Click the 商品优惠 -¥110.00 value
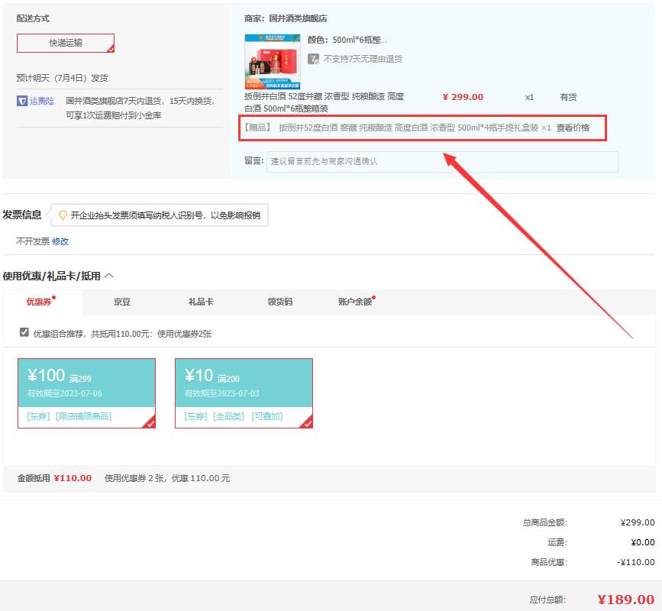Image resolution: width=662 pixels, height=611 pixels. coord(635,562)
